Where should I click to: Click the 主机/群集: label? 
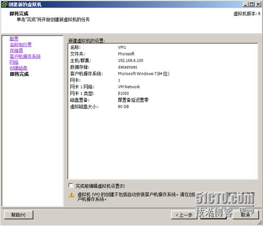81,60
